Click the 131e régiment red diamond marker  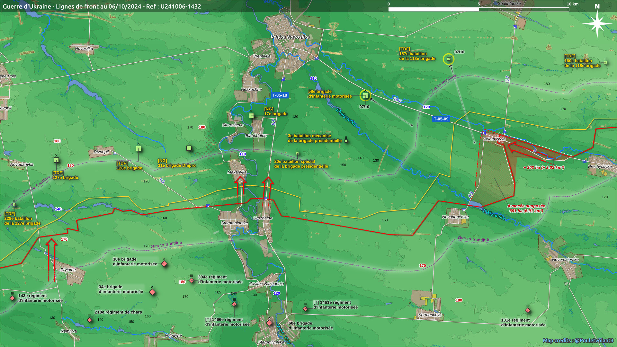tap(528, 310)
